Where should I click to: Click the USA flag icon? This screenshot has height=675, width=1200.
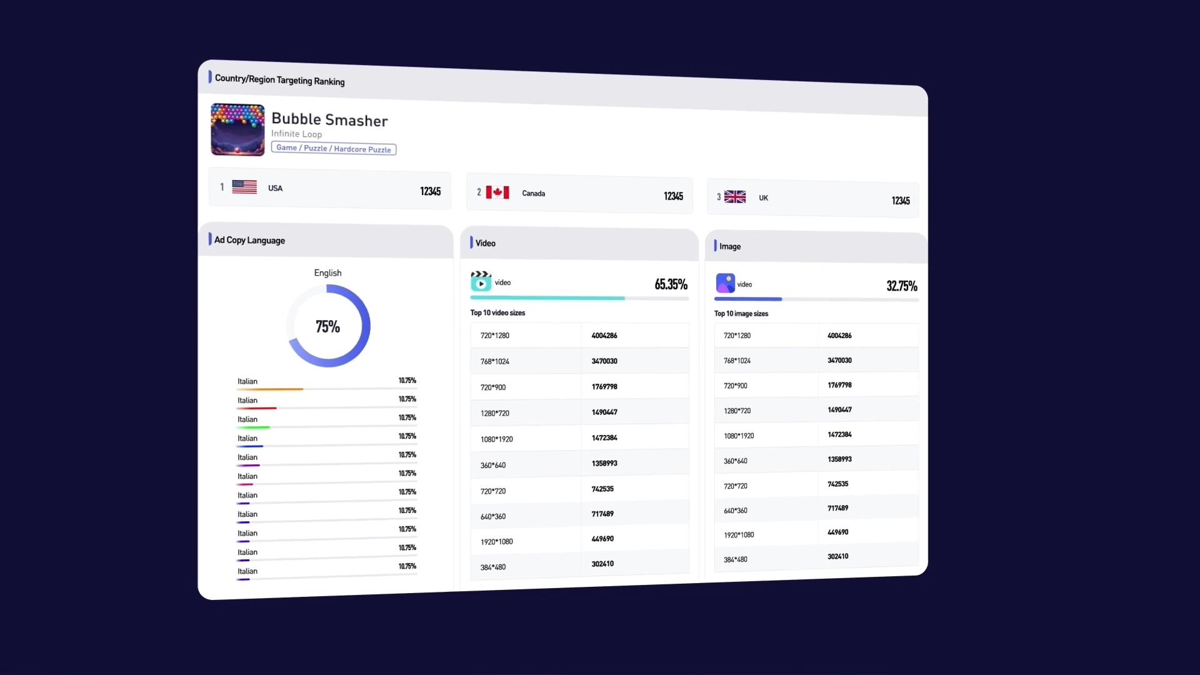coord(244,187)
